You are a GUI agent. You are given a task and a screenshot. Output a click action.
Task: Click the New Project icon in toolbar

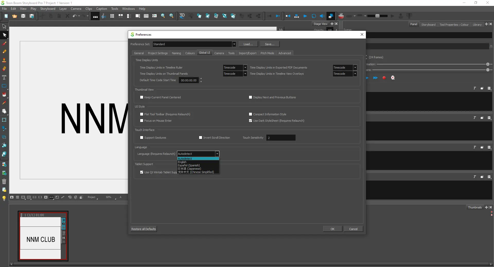[x=6, y=16]
